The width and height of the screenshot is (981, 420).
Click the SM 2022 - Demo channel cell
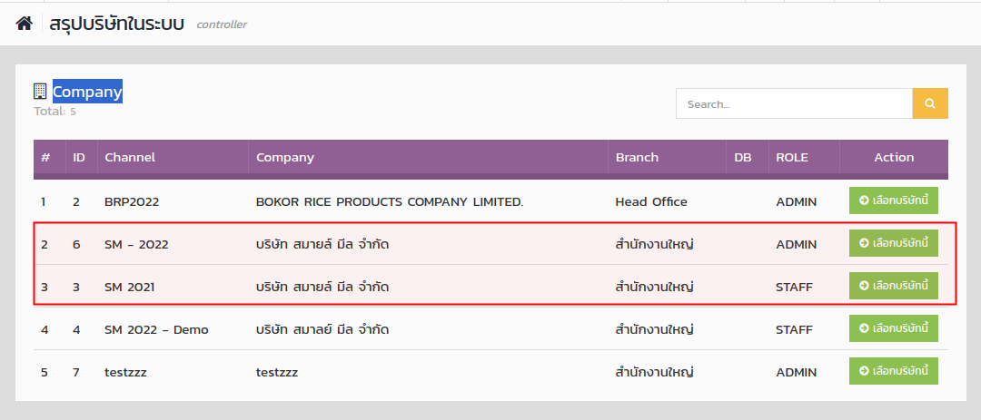pos(156,329)
